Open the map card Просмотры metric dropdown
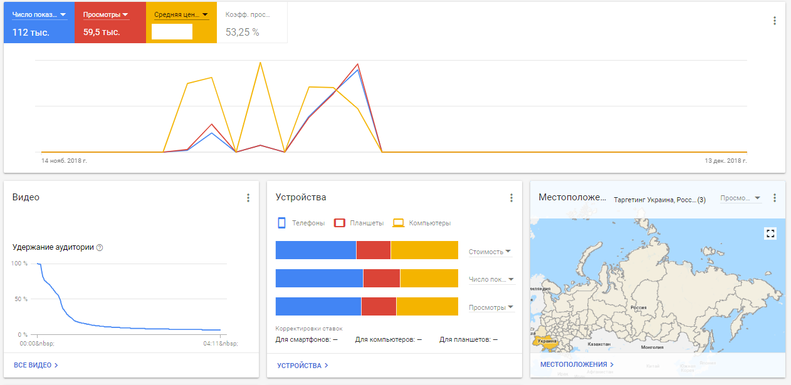Image resolution: width=791 pixels, height=385 pixels. 741,198
